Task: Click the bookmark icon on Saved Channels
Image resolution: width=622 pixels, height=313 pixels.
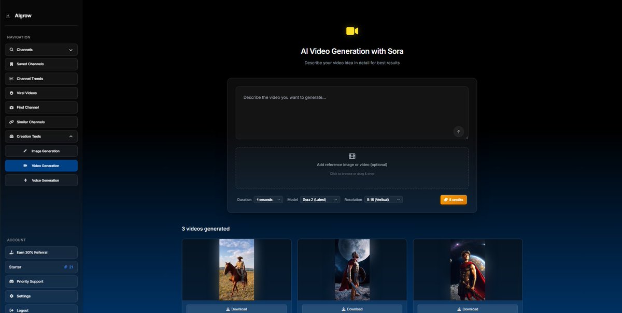Action: point(11,64)
